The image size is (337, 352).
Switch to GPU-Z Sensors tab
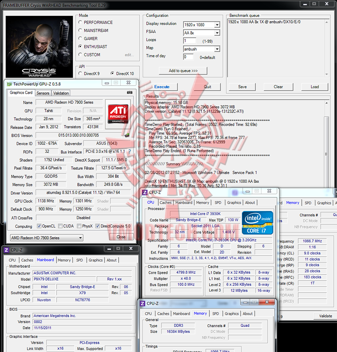pos(43,93)
